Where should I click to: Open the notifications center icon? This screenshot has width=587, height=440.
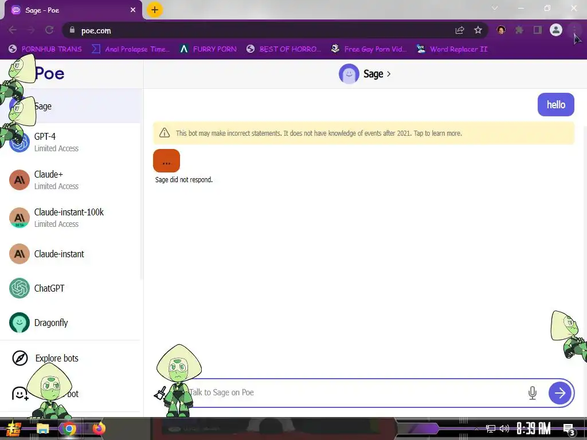[569, 429]
